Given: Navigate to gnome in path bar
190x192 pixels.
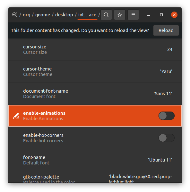Looking at the screenshot, I should point(43,15).
